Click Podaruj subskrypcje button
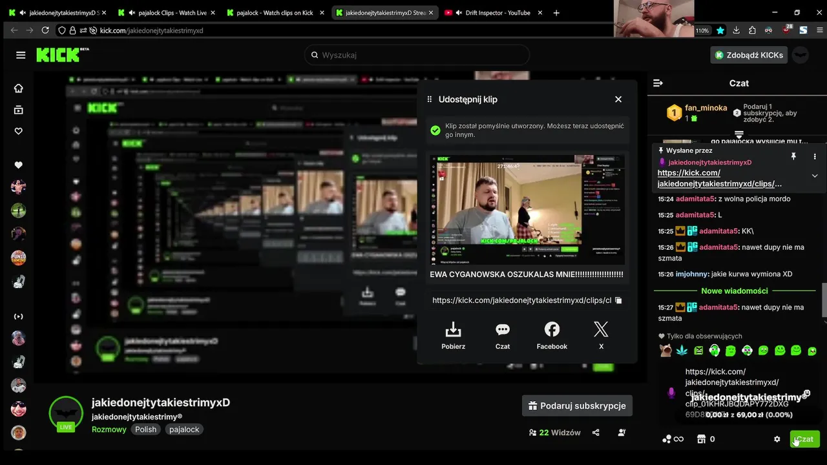 point(577,406)
